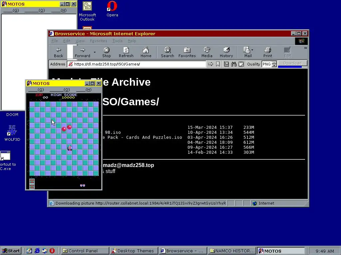The width and height of the screenshot is (341, 255).
Task: Switch to Desktop Themes taskbar button
Action: 134,251
